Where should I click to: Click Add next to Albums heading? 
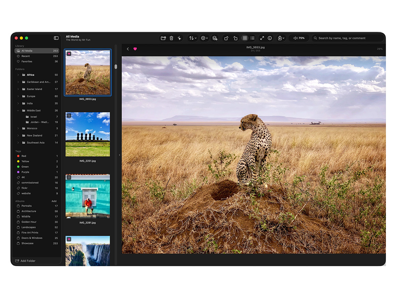tap(54, 201)
